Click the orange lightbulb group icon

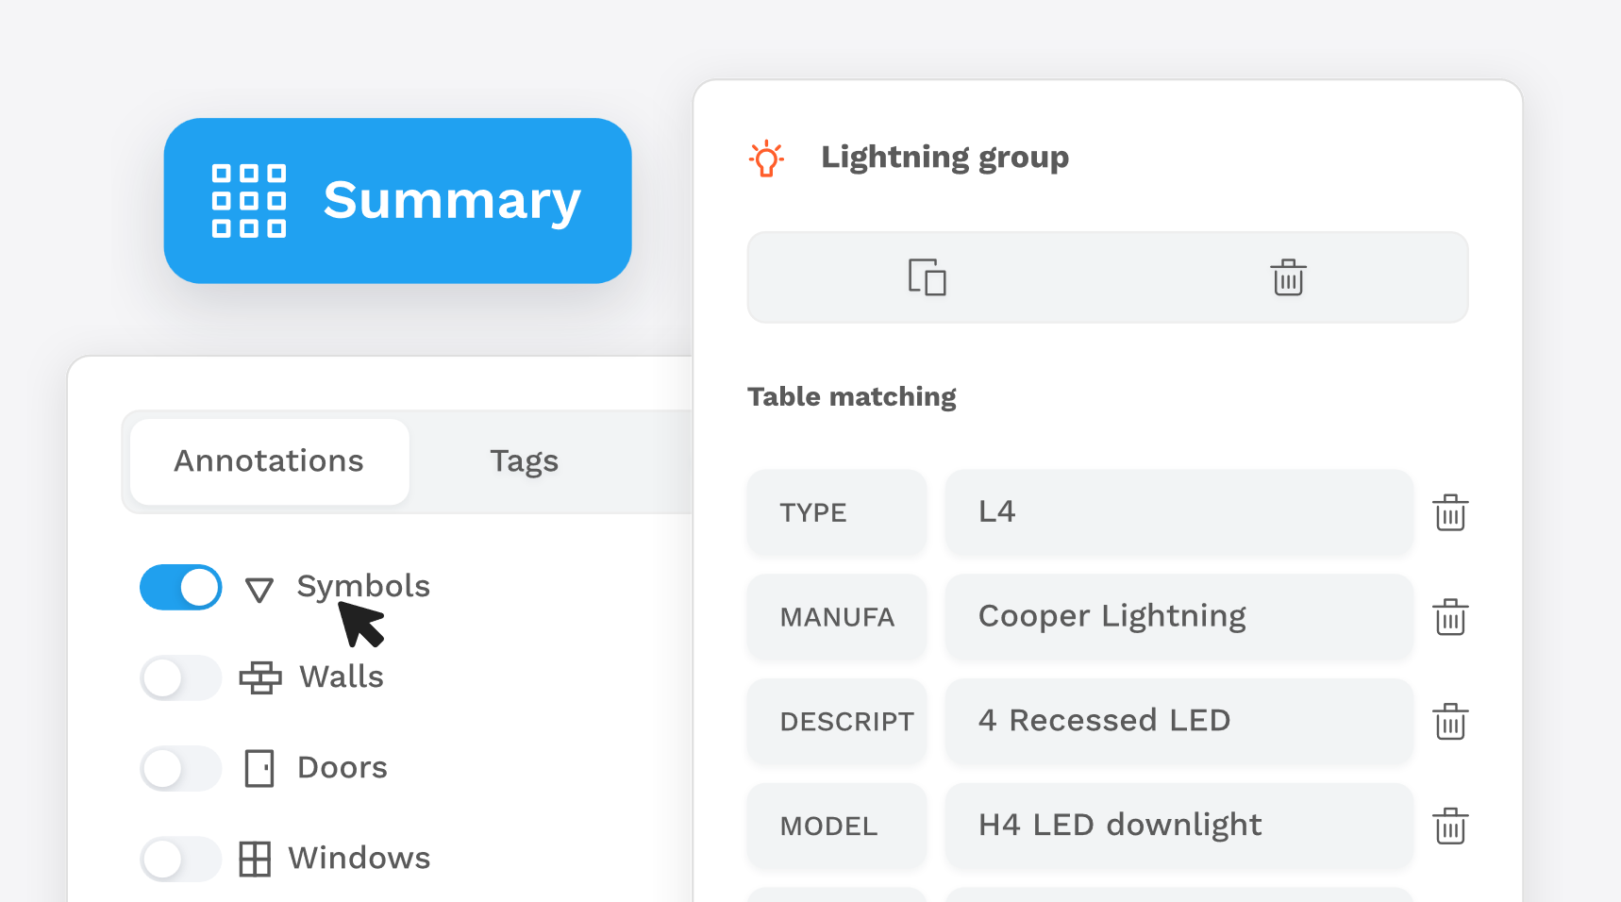pos(766,159)
